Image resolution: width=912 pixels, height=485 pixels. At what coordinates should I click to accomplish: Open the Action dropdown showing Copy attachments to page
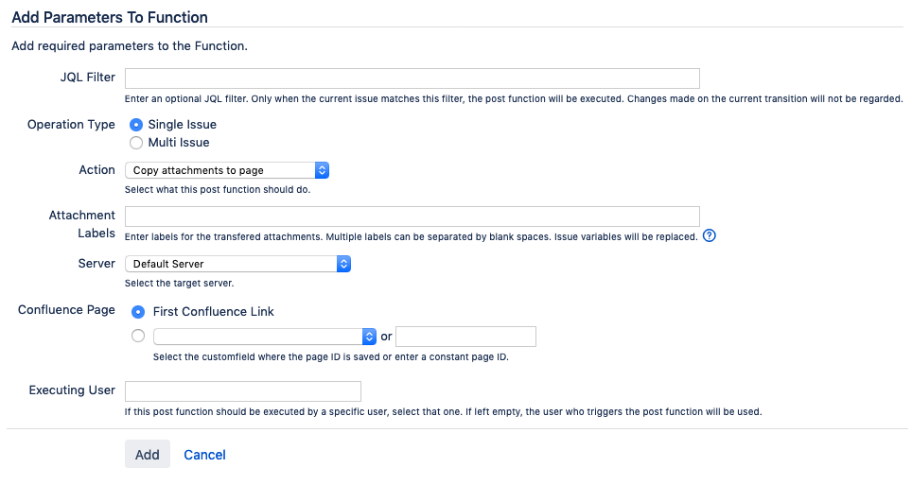coord(227,170)
